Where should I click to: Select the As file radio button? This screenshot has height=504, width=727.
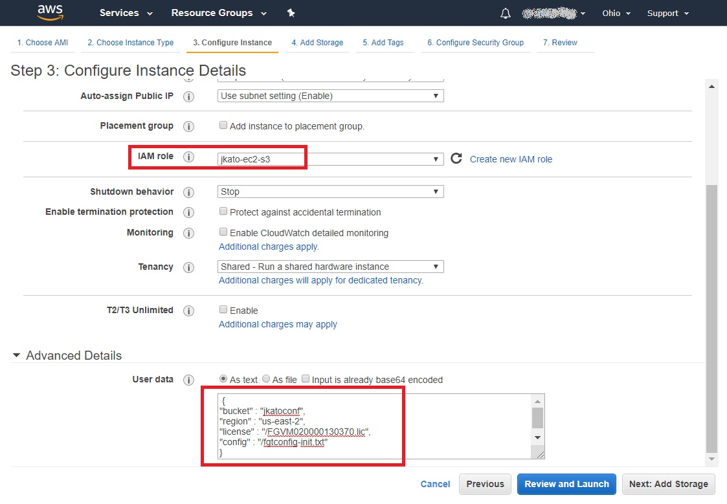(x=266, y=379)
